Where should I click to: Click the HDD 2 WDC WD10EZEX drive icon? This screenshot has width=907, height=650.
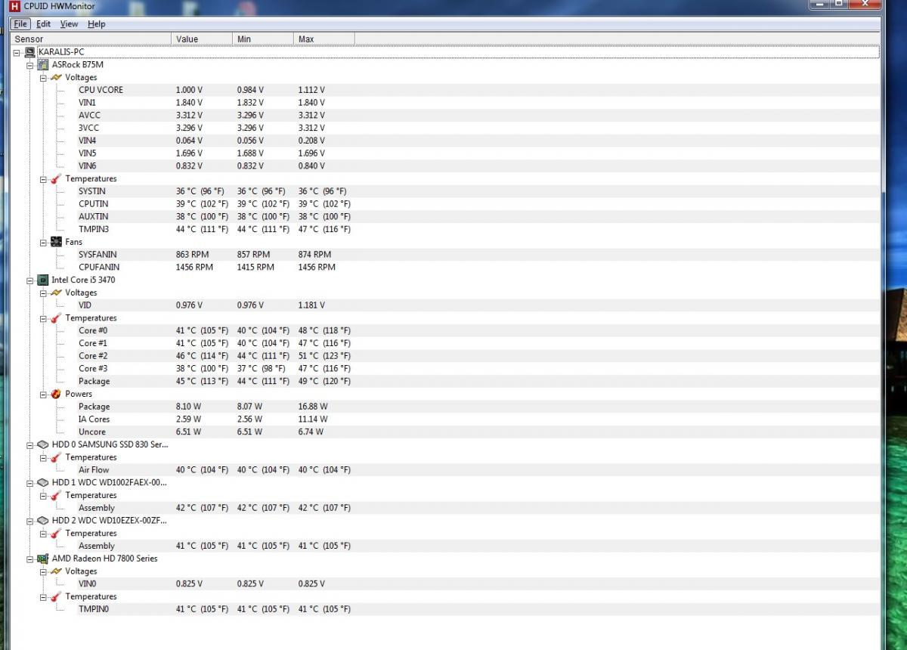coord(43,521)
